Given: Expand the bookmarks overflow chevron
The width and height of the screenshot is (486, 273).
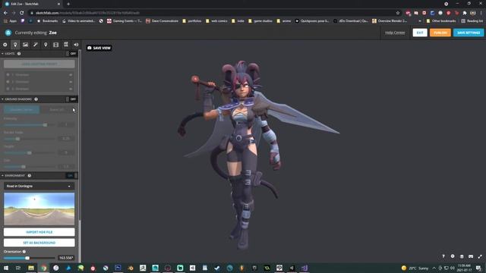Looking at the screenshot, I should coord(420,21).
